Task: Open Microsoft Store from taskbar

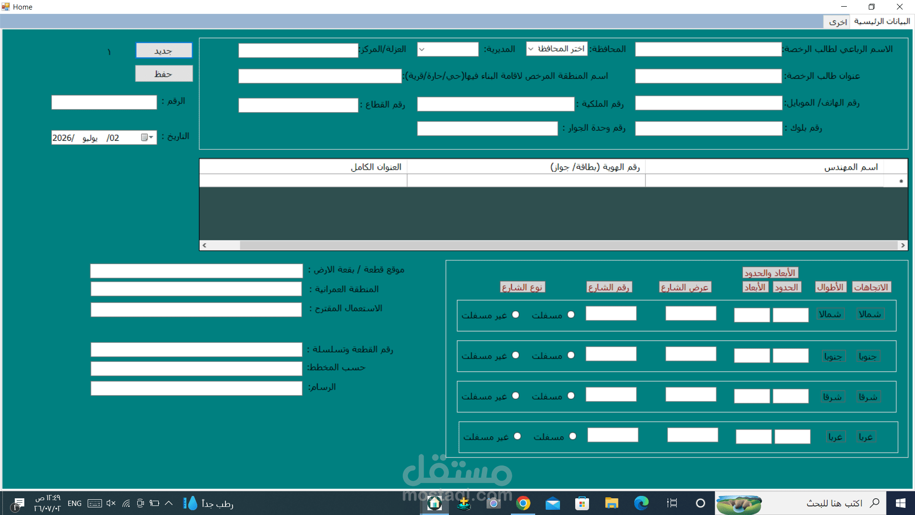Action: click(x=582, y=503)
